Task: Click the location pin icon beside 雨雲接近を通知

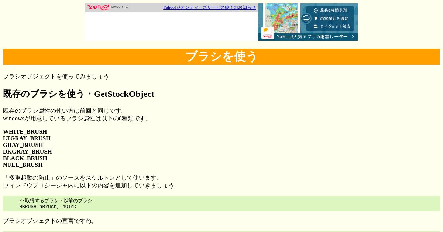Action: [316, 18]
